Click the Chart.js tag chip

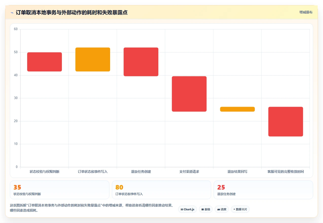tap(188, 209)
